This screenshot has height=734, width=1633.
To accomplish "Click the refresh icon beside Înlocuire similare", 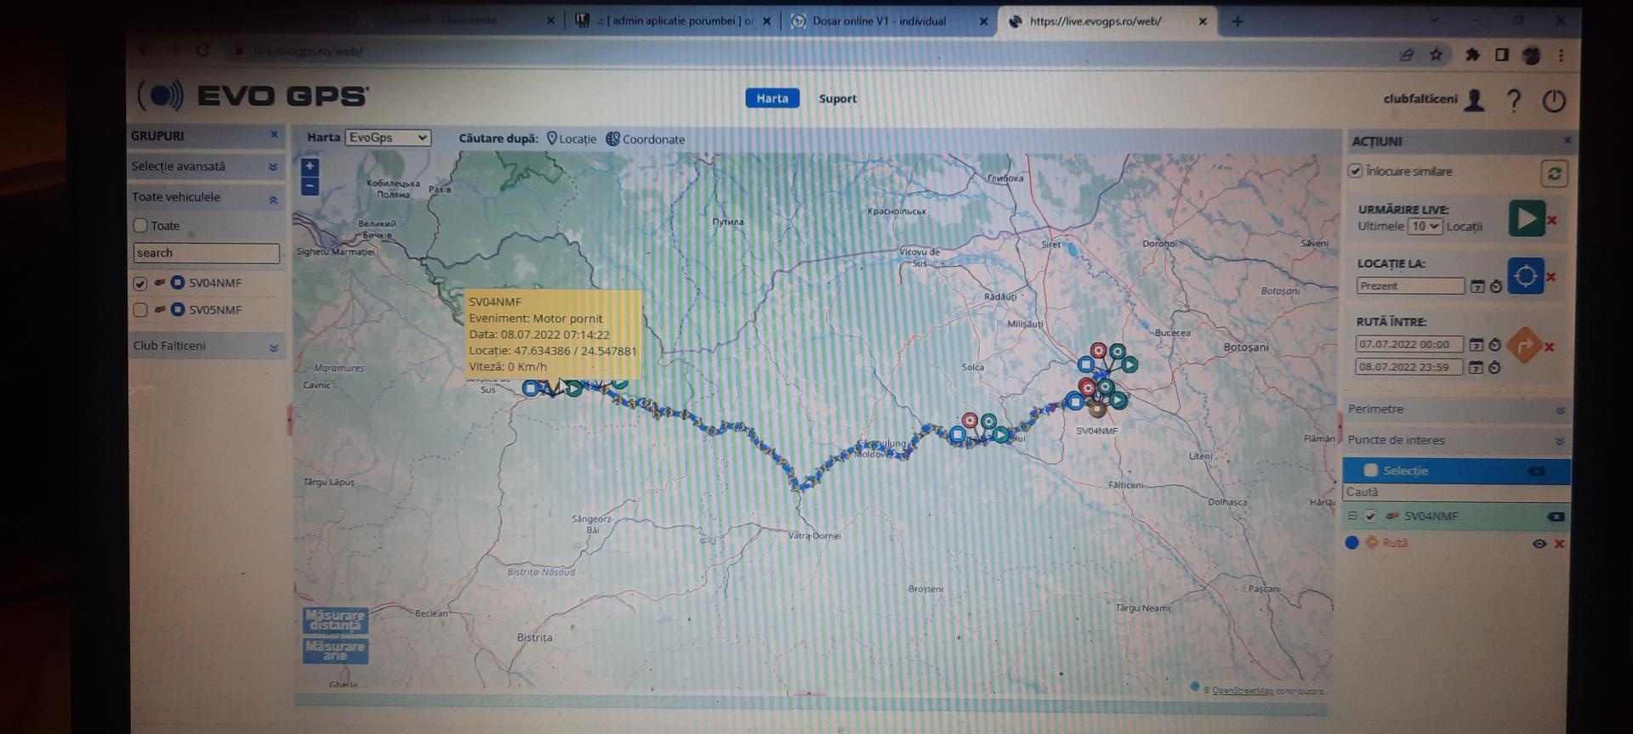I will pyautogui.click(x=1554, y=173).
